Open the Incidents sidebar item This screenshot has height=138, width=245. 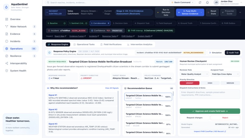[21, 41]
